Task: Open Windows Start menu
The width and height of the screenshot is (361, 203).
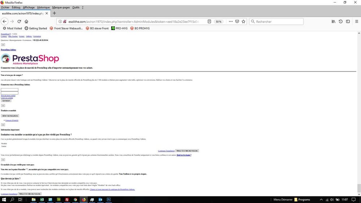Action: click(x=4, y=199)
